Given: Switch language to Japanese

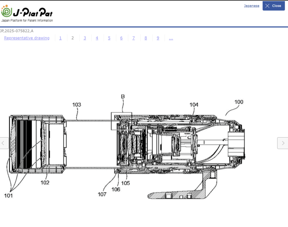Looking at the screenshot, I should pos(251,6).
